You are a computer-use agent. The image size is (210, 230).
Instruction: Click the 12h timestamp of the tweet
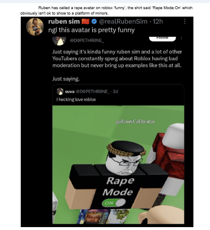pyautogui.click(x=158, y=22)
